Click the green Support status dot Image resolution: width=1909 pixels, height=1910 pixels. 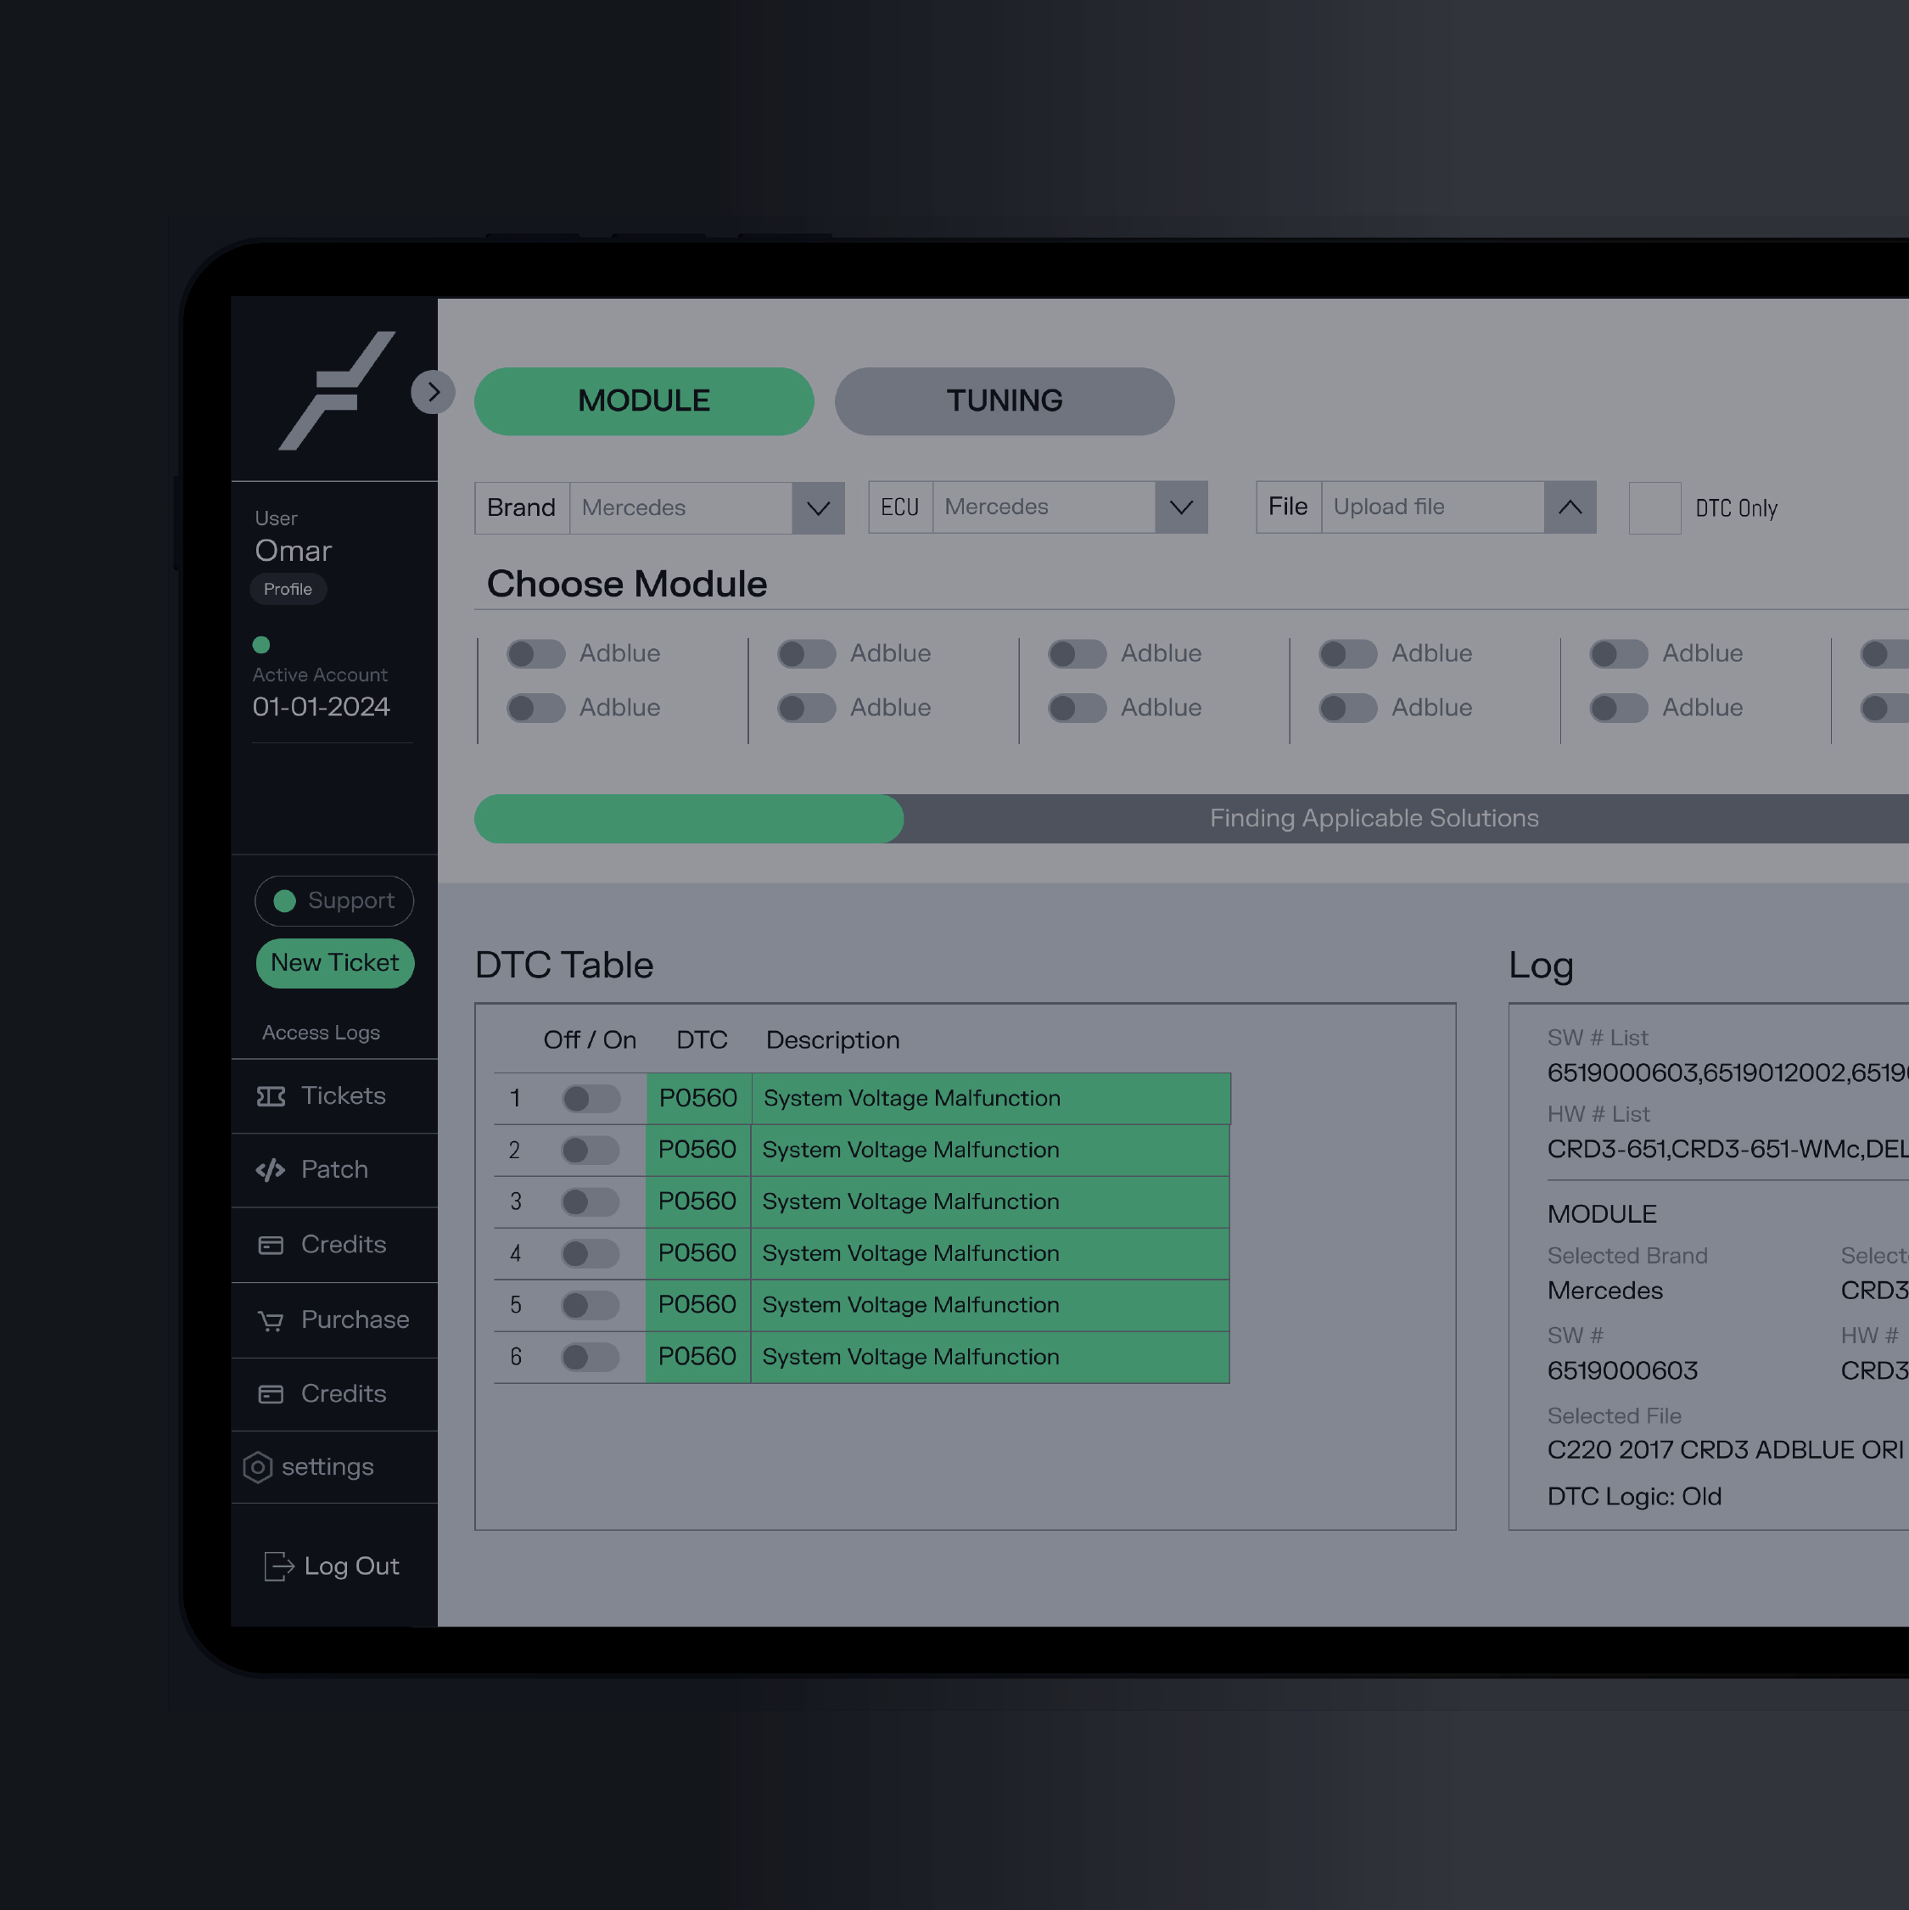coord(285,900)
